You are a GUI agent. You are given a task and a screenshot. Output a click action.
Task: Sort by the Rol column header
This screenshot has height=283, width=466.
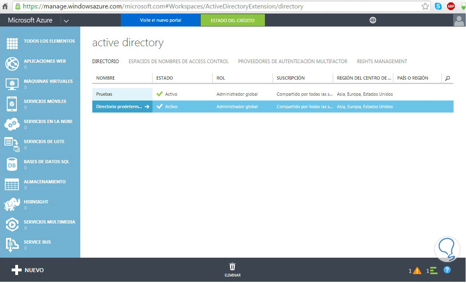click(220, 78)
